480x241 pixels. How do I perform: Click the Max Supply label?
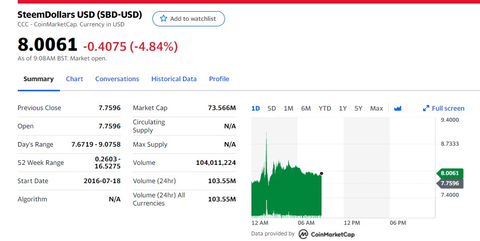click(x=150, y=145)
